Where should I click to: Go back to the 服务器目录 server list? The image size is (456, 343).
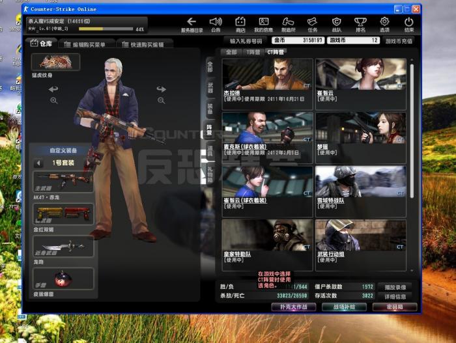[x=192, y=25]
